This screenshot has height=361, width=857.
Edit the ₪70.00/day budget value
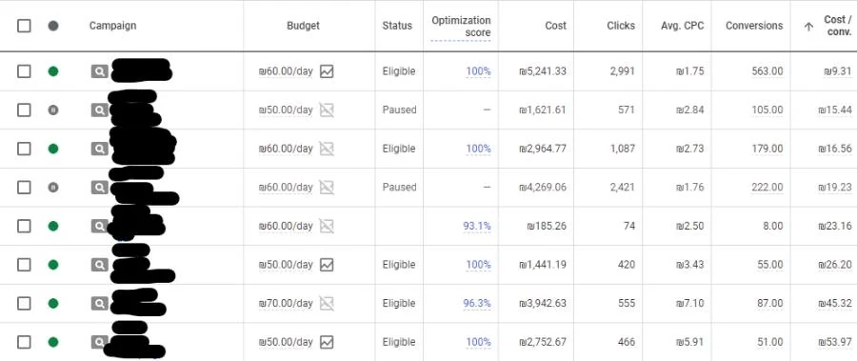286,304
